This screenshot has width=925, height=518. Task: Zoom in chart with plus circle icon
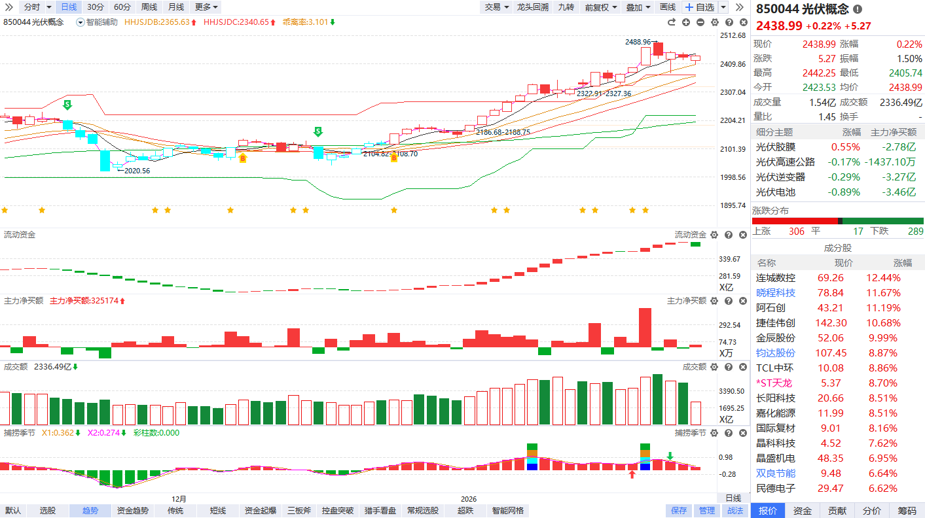tap(686, 22)
